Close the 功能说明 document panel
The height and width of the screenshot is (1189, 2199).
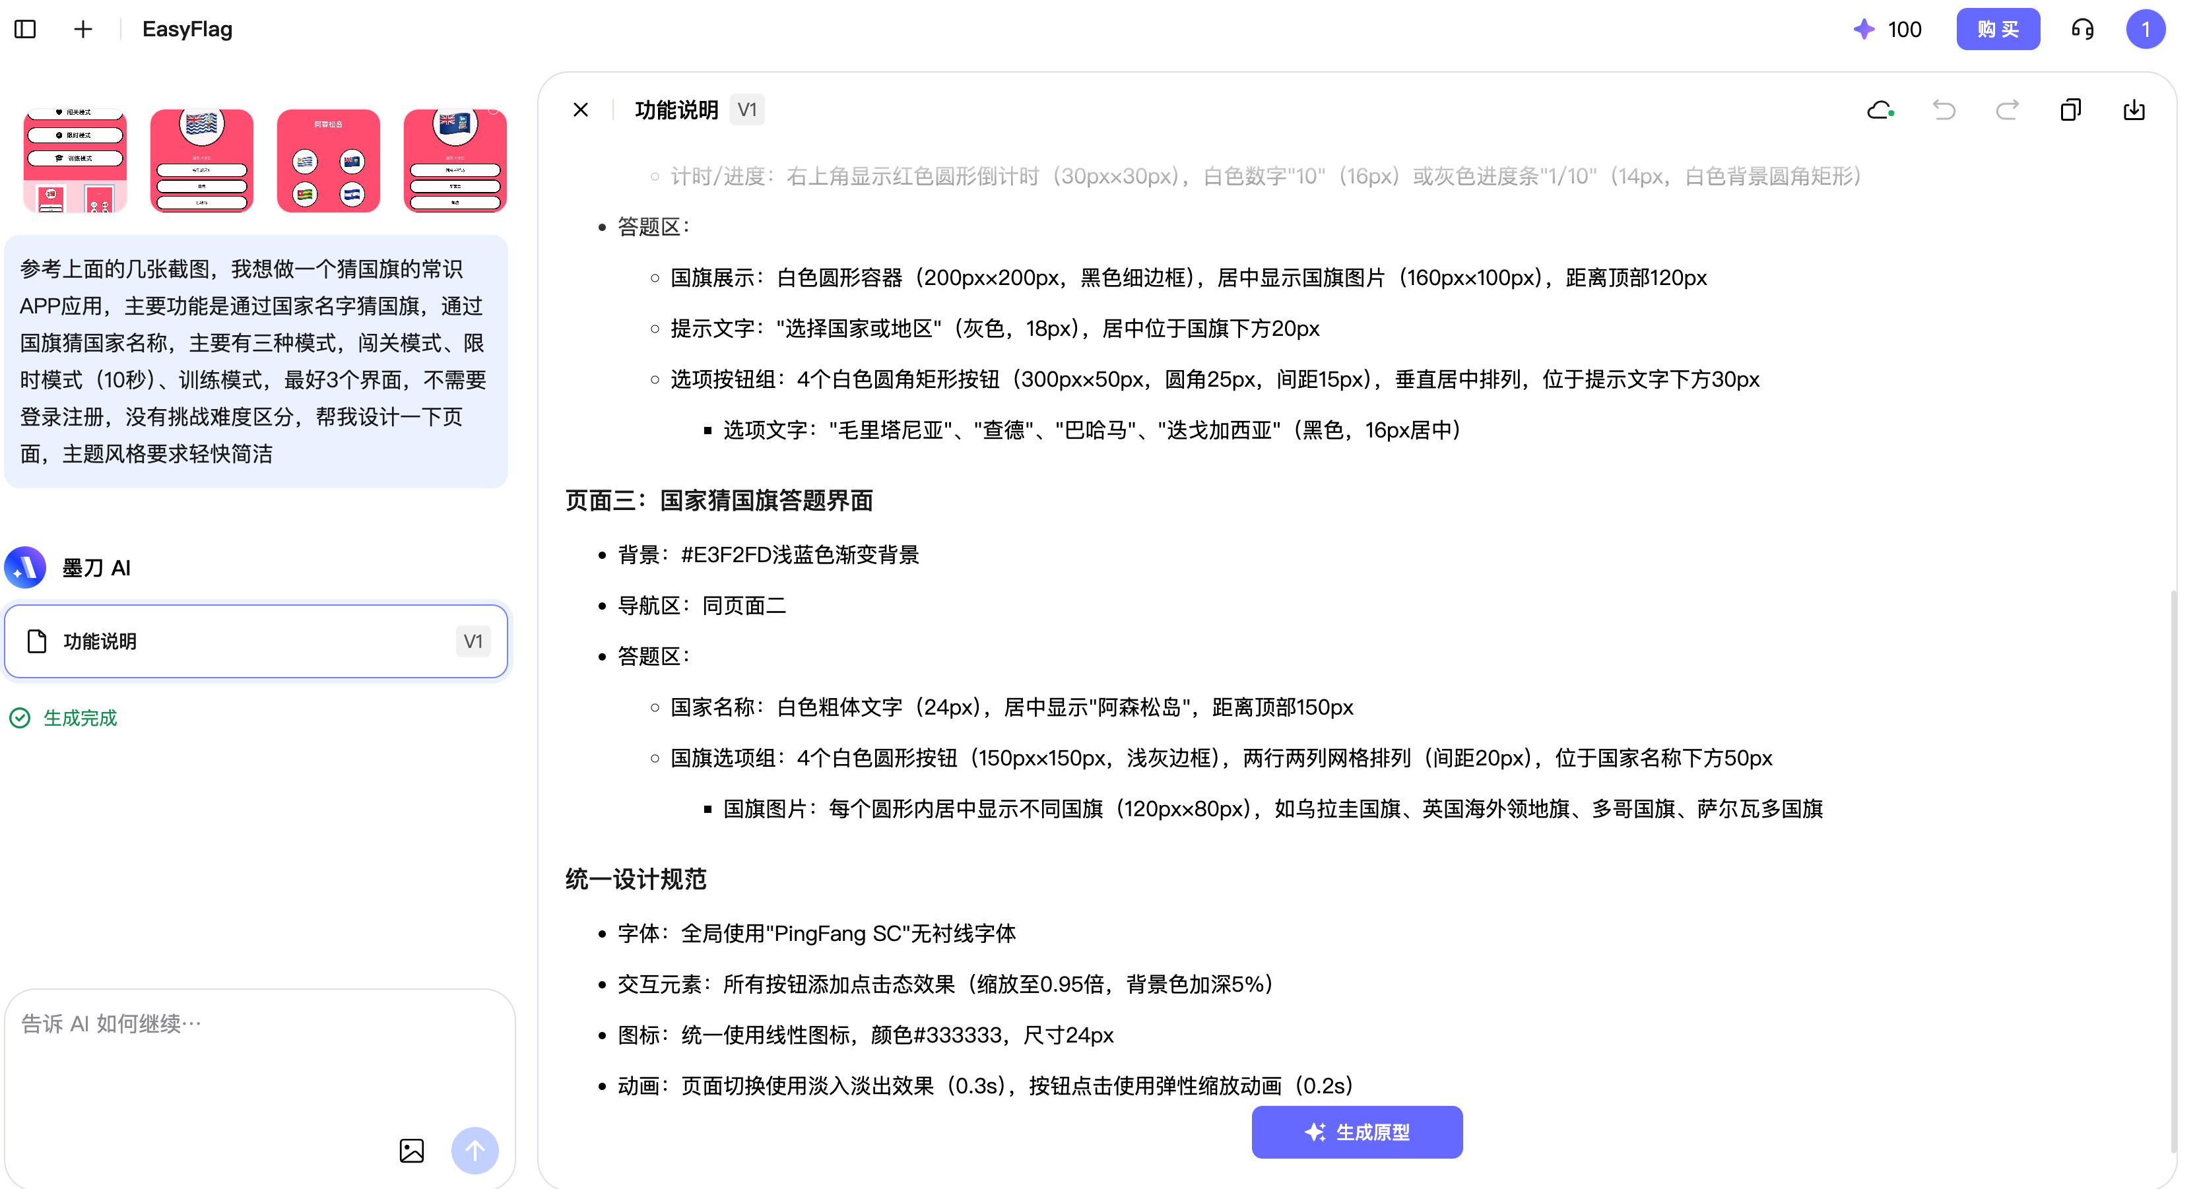(x=581, y=110)
